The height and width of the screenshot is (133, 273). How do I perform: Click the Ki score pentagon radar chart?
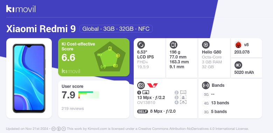(110, 57)
